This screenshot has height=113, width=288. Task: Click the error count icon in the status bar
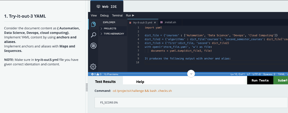click(x=92, y=74)
